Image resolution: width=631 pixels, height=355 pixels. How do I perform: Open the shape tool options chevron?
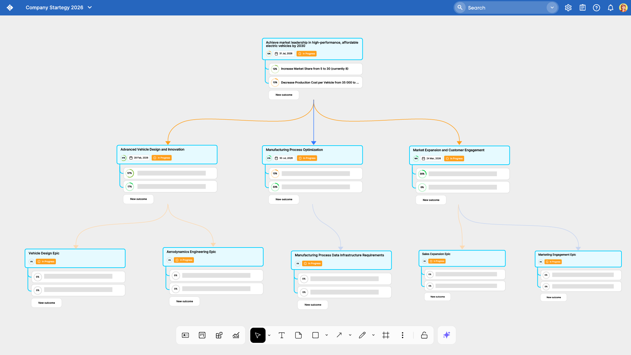click(x=327, y=335)
